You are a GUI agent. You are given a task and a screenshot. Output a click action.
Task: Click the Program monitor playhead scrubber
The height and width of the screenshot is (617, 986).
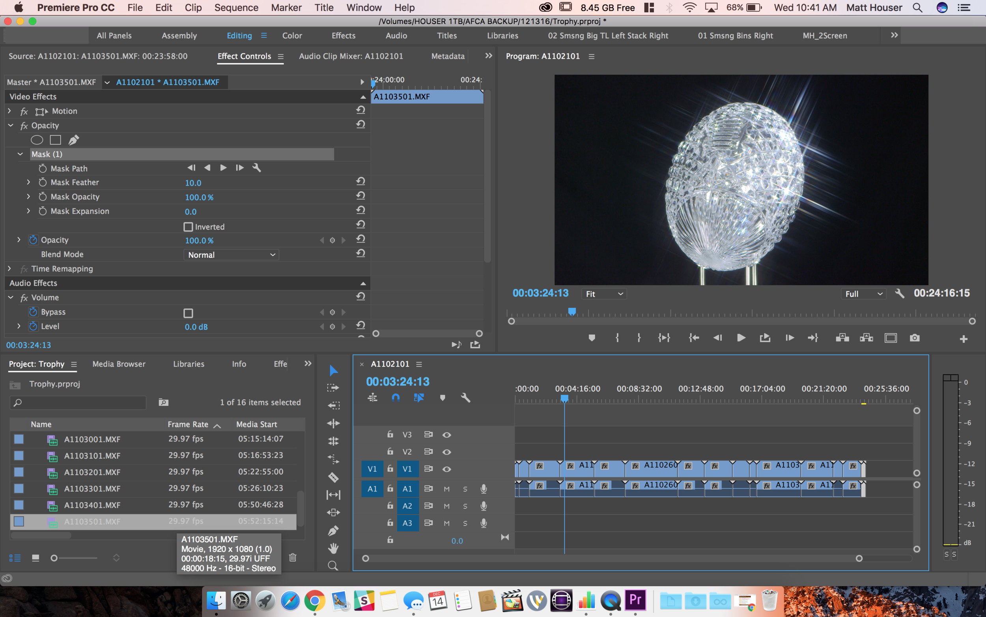coord(572,312)
